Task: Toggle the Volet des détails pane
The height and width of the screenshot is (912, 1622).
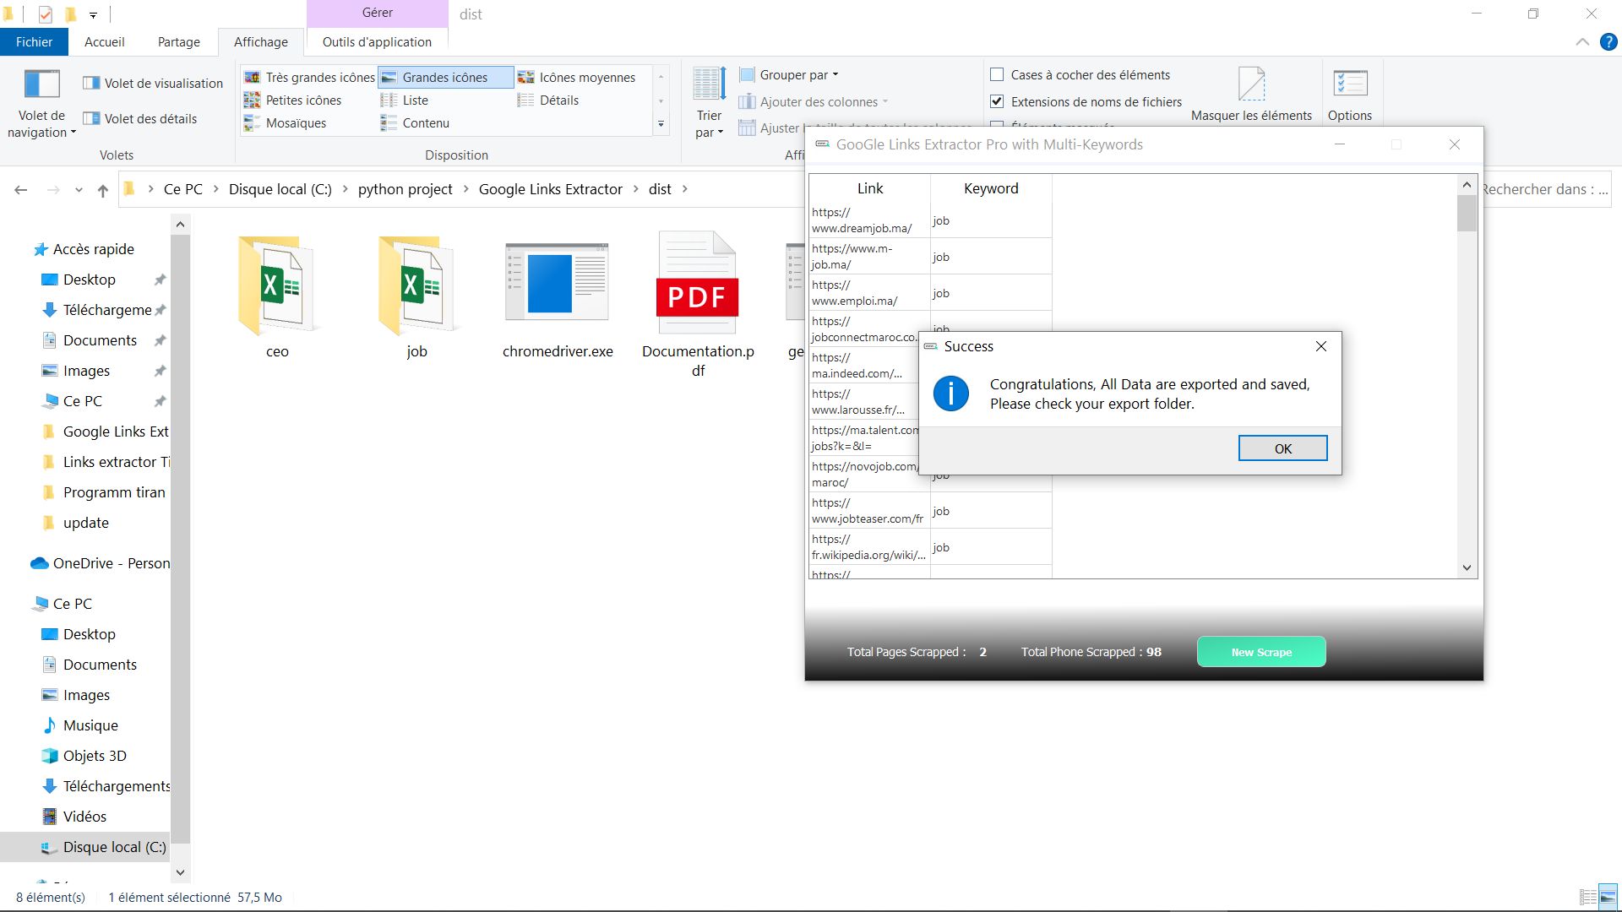Action: pos(140,118)
